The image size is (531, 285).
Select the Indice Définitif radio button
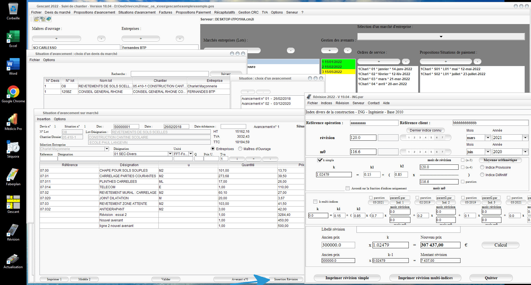click(482, 175)
